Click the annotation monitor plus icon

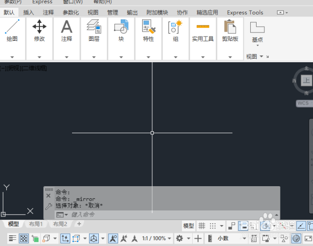click(x=198, y=238)
